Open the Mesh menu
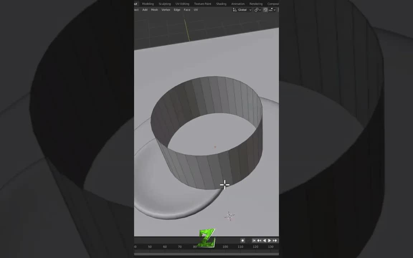Image resolution: width=413 pixels, height=258 pixels. tap(154, 10)
